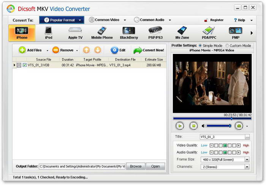Mute the preview speaker icon
Image resolution: width=266 pixels, height=185 pixels.
203,126
